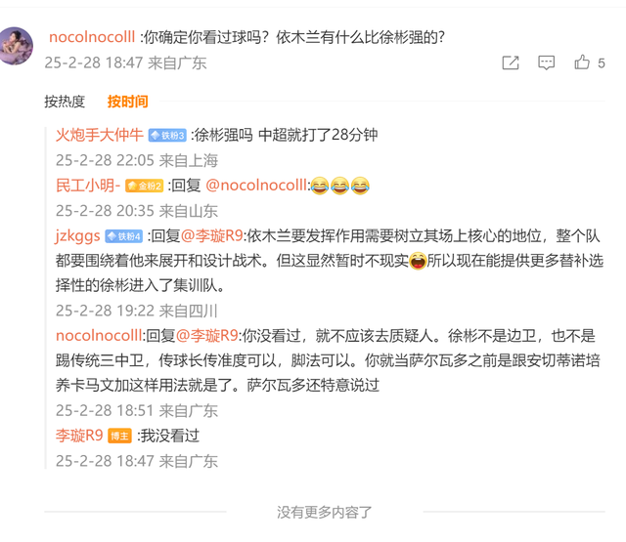Click the 铁粉3 badge next to 火炮手大仲牛
The image size is (626, 542).
(x=167, y=136)
